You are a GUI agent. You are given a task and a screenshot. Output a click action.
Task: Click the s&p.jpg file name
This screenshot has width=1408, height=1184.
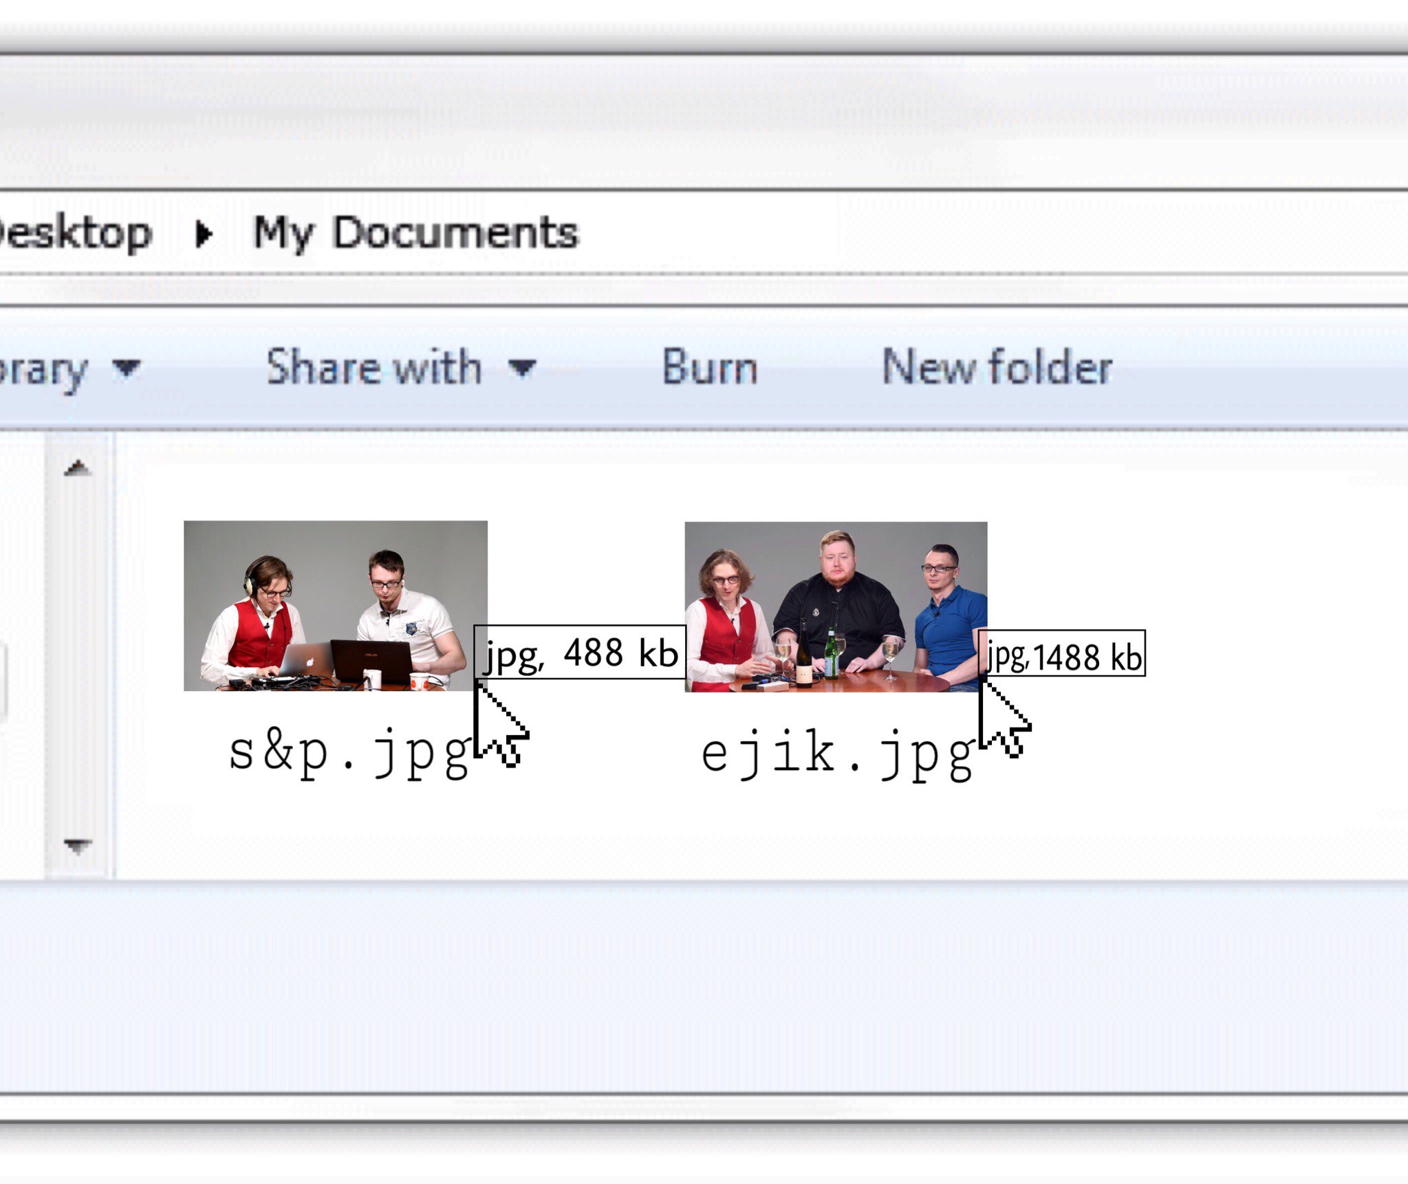tap(350, 754)
